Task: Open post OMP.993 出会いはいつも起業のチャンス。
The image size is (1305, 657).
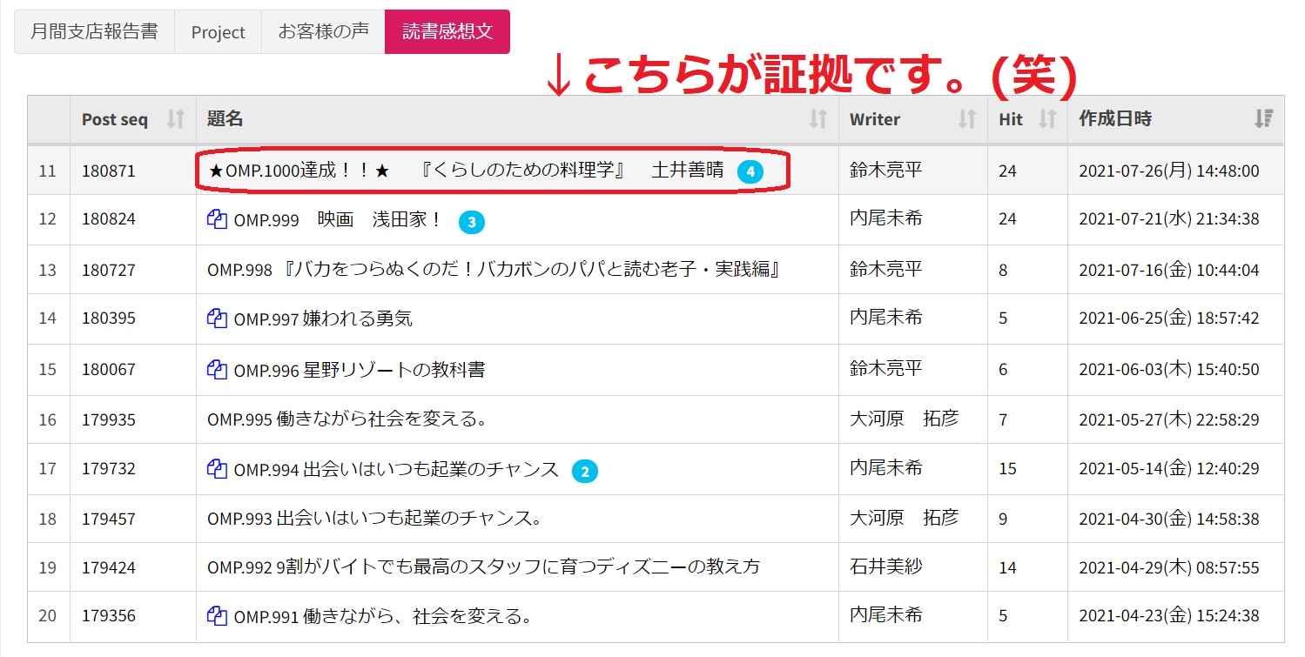Action: tap(375, 519)
